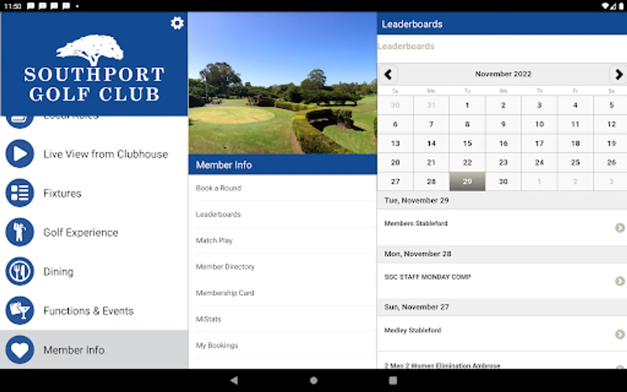This screenshot has height=392, width=627.
Task: Select October 30 greyed calendar day
Action: 395,105
